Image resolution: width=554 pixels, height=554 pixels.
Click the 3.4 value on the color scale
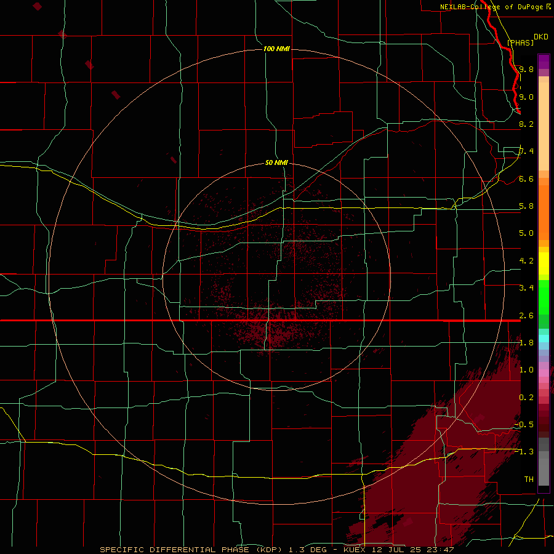(526, 288)
